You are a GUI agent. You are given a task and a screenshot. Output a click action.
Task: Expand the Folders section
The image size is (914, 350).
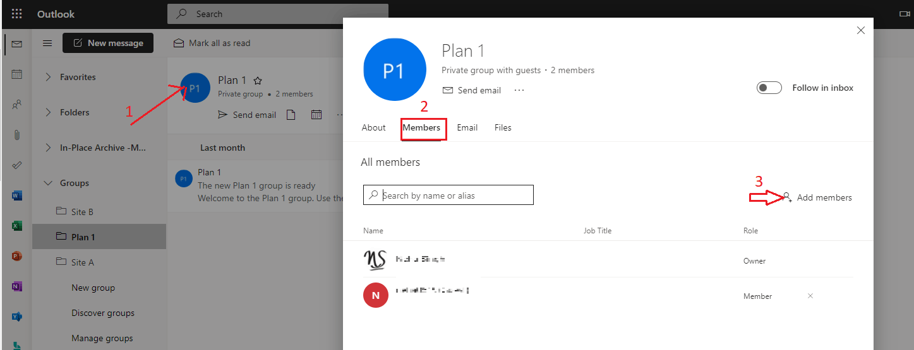pos(49,112)
